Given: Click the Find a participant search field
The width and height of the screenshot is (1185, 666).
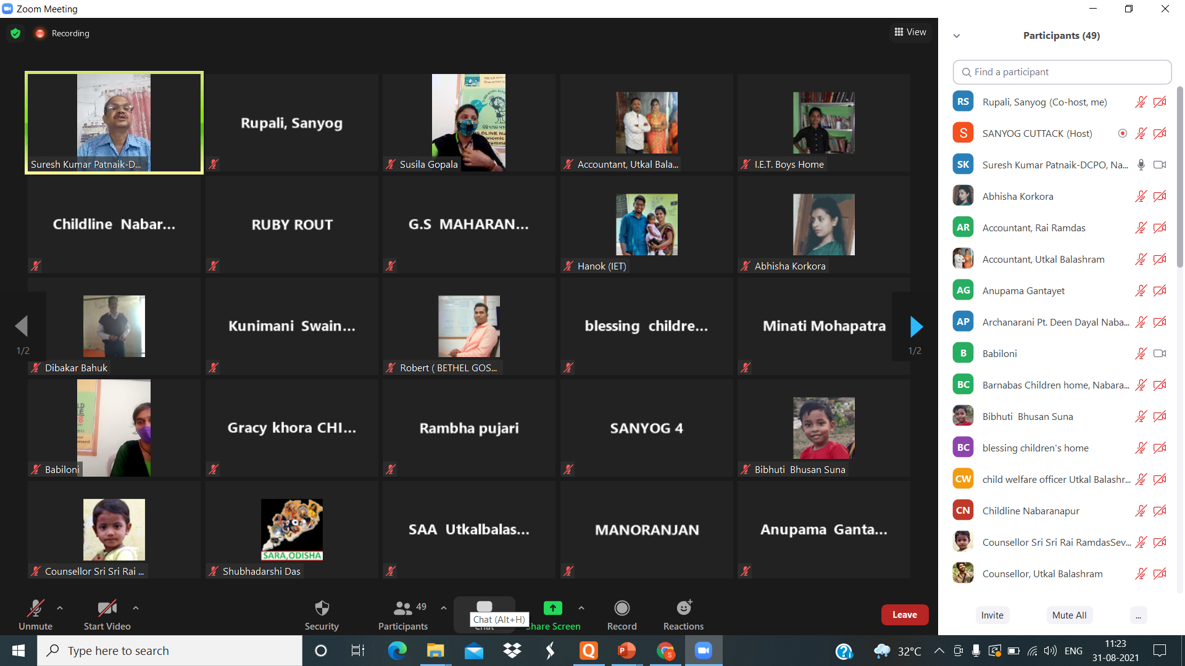Looking at the screenshot, I should 1062,72.
